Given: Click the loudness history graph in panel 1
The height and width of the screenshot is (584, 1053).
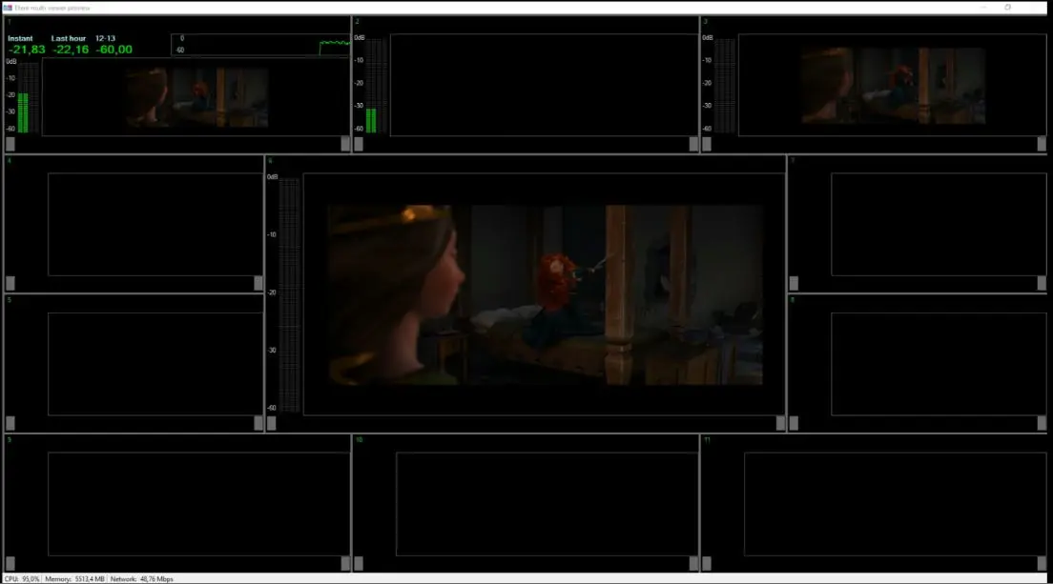Looking at the screenshot, I should click(260, 45).
